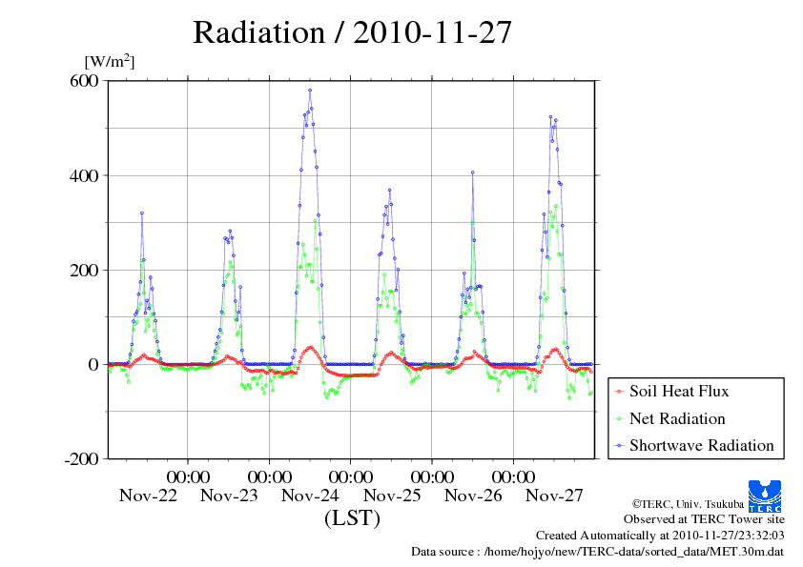The width and height of the screenshot is (803, 567).
Task: Click the 'Nov-22' date label
Action: coord(148,496)
